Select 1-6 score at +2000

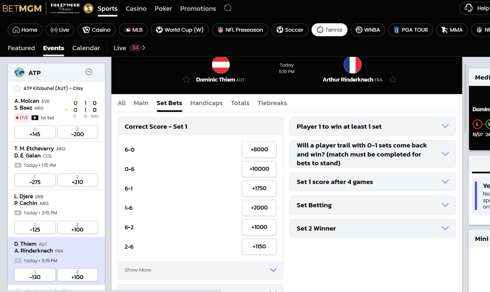(x=259, y=208)
